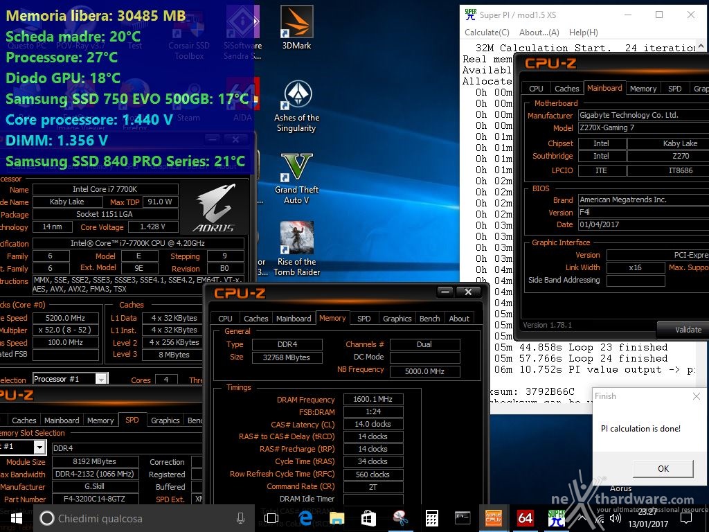Expand the memory slot #1 dropdown
The height and width of the screenshot is (532, 709).
[39, 447]
